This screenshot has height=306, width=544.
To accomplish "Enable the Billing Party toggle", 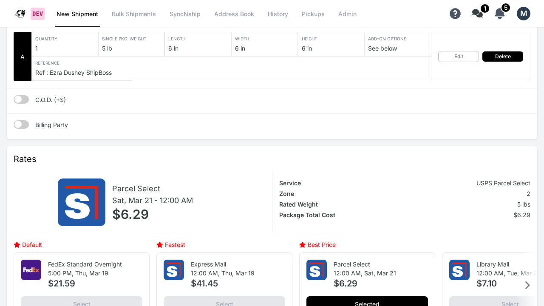I will (x=21, y=124).
